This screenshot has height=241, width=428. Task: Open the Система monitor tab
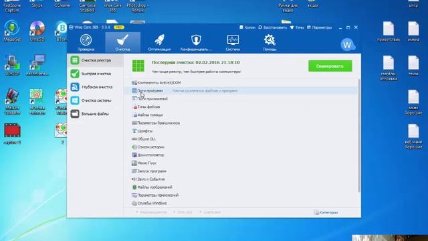point(233,43)
